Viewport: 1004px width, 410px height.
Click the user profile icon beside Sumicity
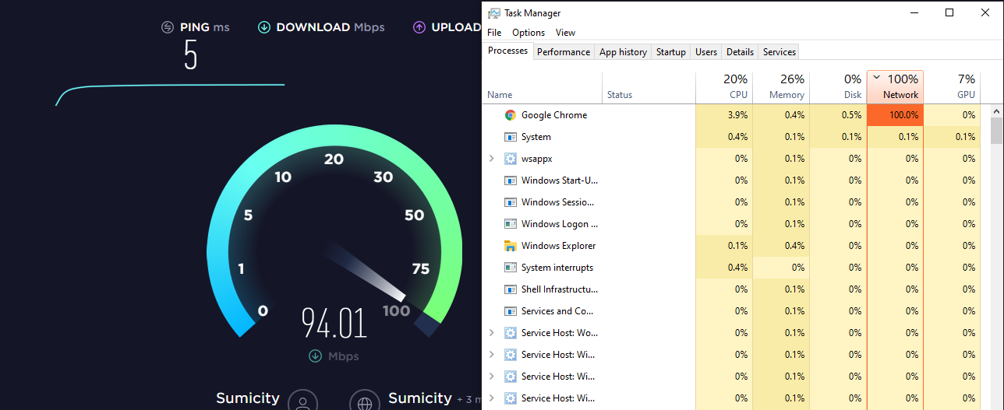coord(302,401)
